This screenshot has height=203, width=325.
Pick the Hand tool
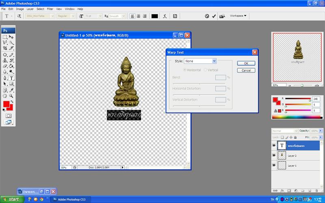coord(5,96)
